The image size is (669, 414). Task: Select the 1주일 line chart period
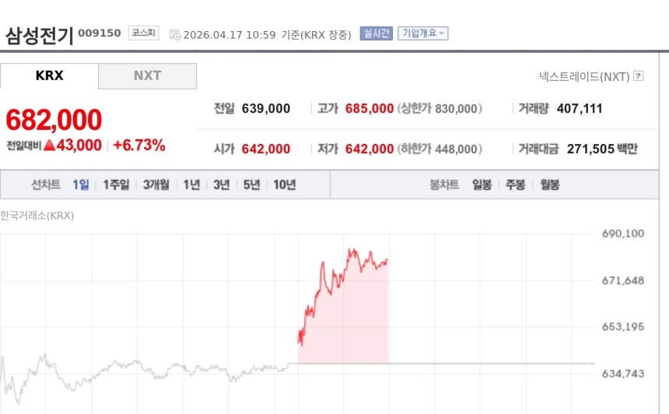(116, 184)
